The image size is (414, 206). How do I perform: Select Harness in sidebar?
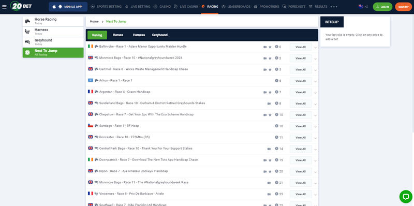[x=53, y=32]
